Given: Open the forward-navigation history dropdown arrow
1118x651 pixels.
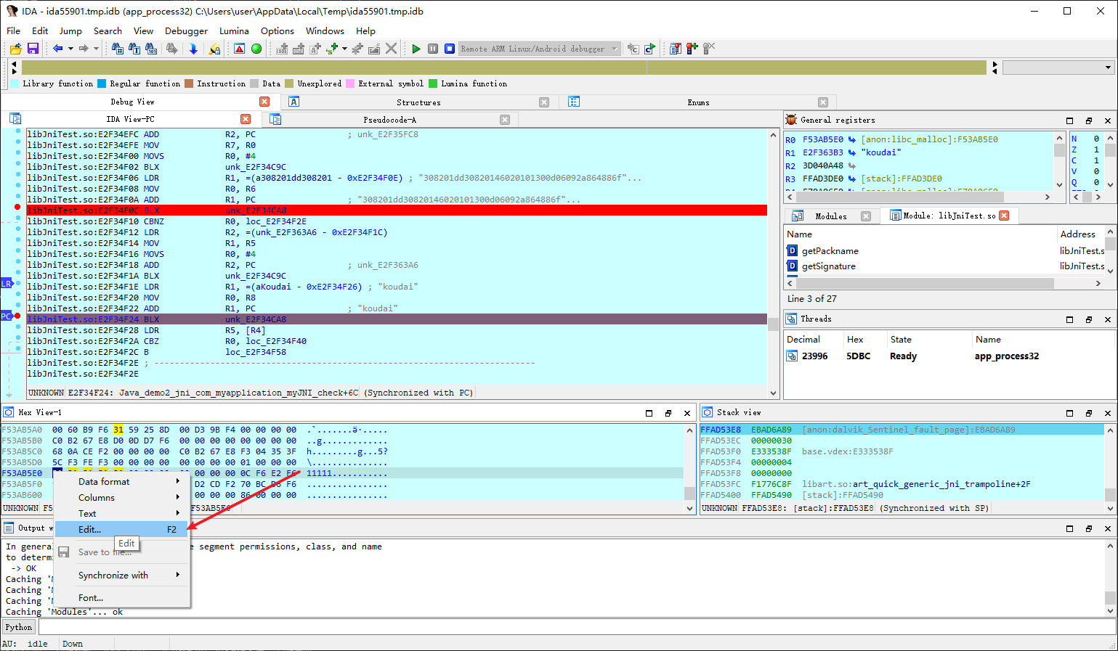Looking at the screenshot, I should [x=96, y=49].
